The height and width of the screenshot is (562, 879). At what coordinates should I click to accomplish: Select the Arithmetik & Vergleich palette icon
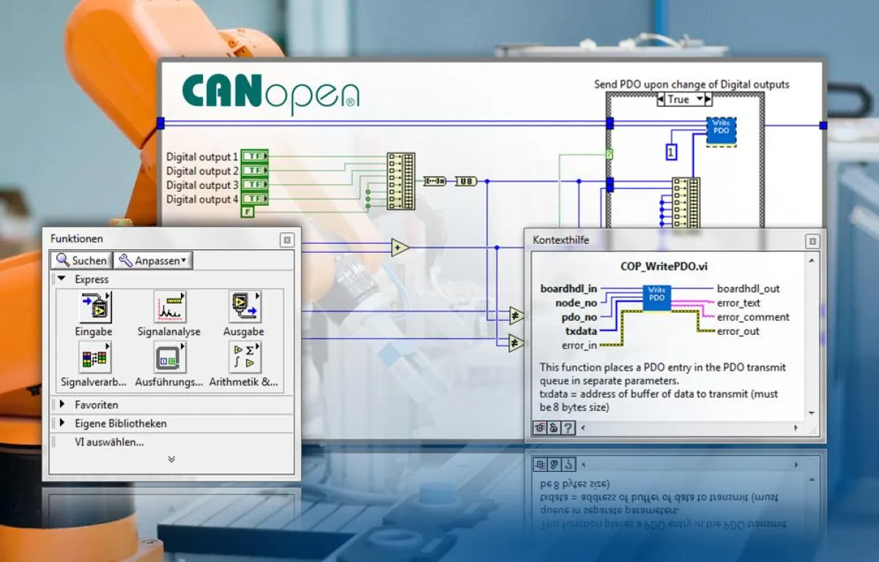pos(244,358)
